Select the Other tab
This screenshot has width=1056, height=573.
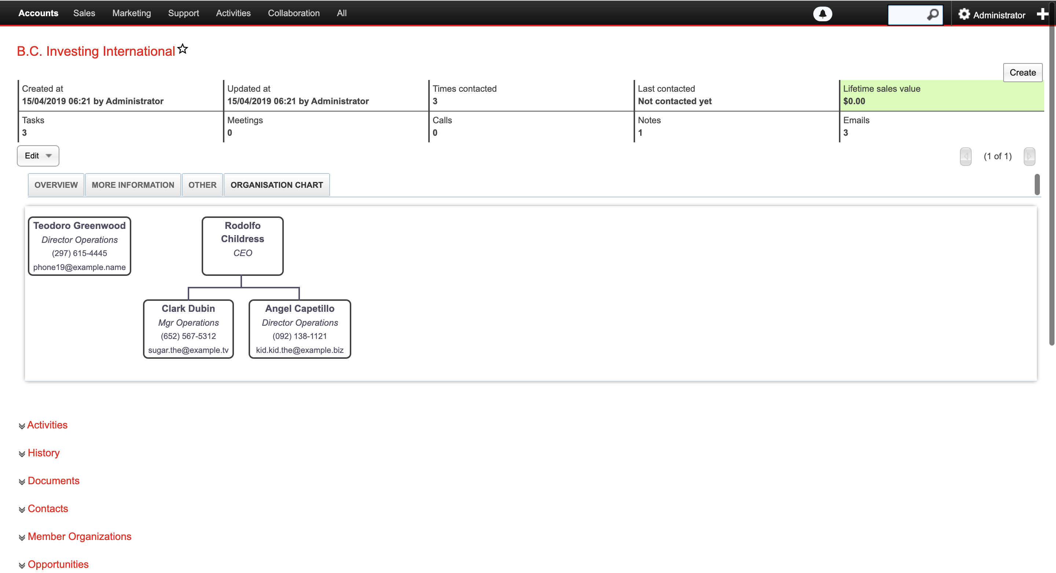pyautogui.click(x=202, y=185)
